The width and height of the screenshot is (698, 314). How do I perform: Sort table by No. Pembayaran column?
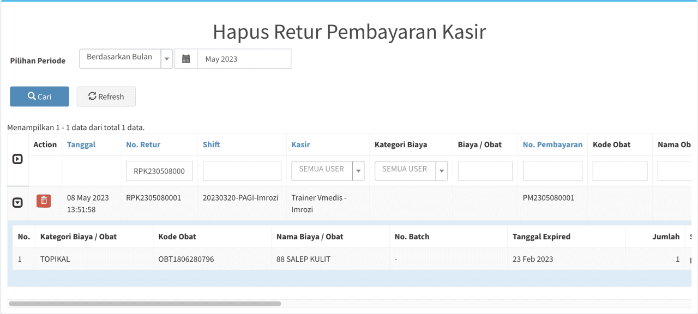(552, 144)
